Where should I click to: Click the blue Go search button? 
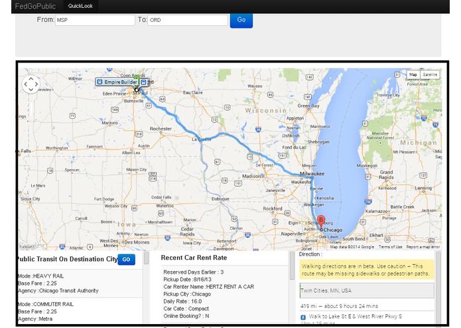tap(241, 20)
